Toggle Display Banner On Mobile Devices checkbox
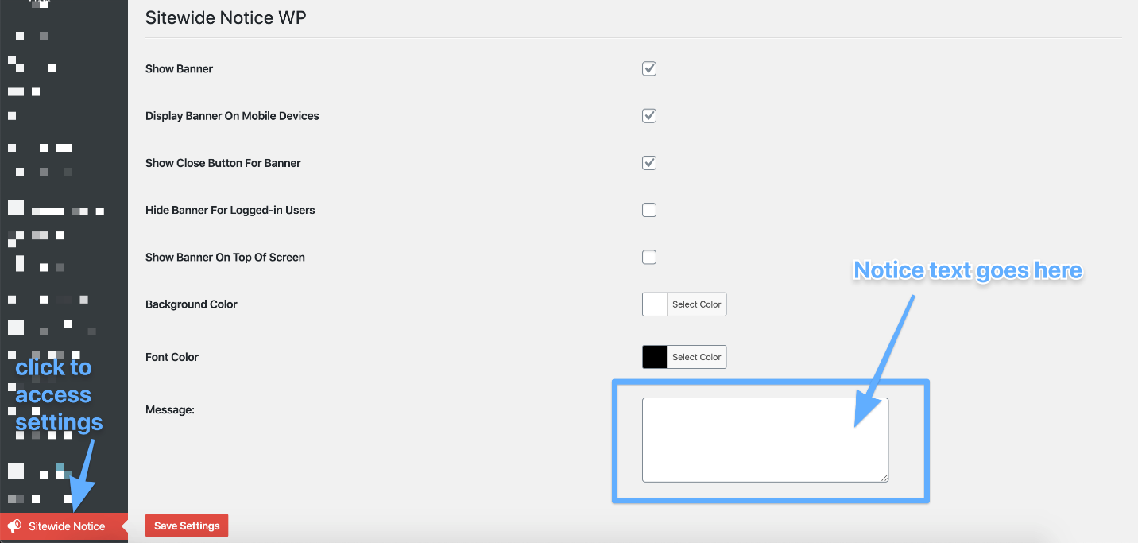 (649, 115)
